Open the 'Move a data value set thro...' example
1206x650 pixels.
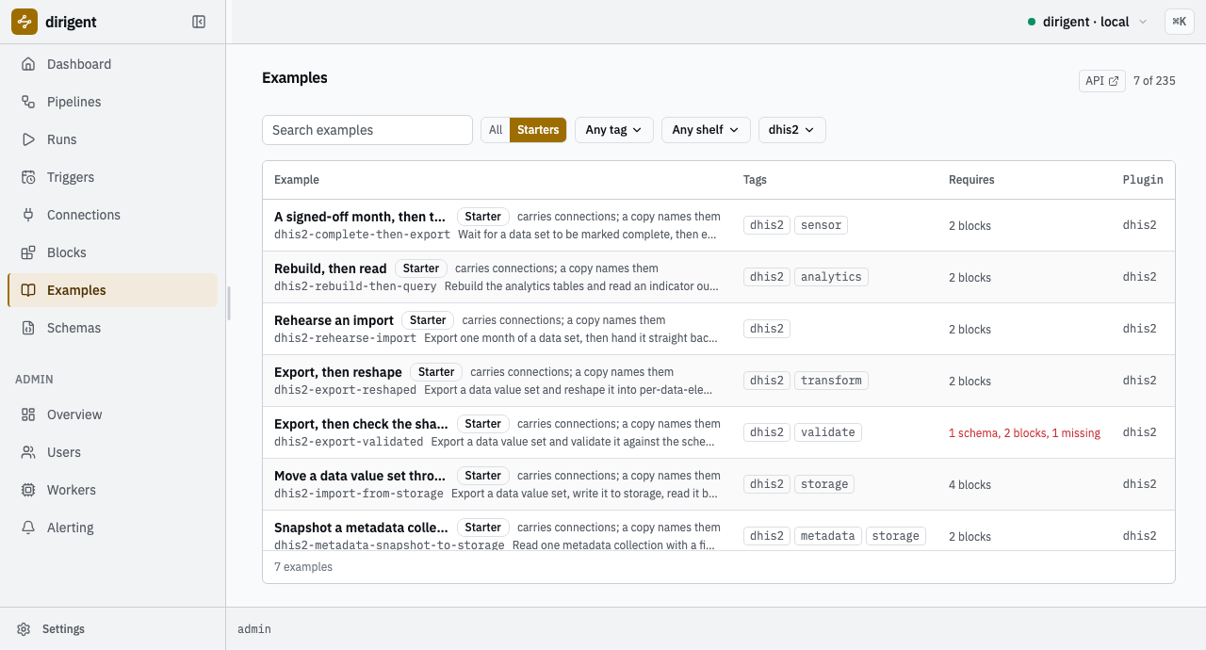click(361, 476)
